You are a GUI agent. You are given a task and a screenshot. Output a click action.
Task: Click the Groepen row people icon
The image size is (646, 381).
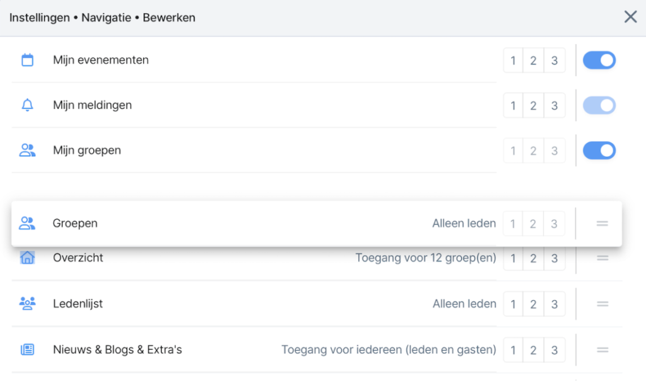point(27,224)
